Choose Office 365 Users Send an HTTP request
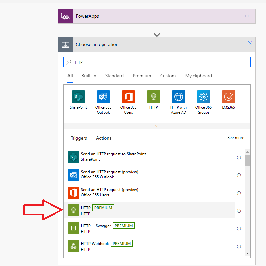Viewport: 266px width, 266px height. coord(150,193)
